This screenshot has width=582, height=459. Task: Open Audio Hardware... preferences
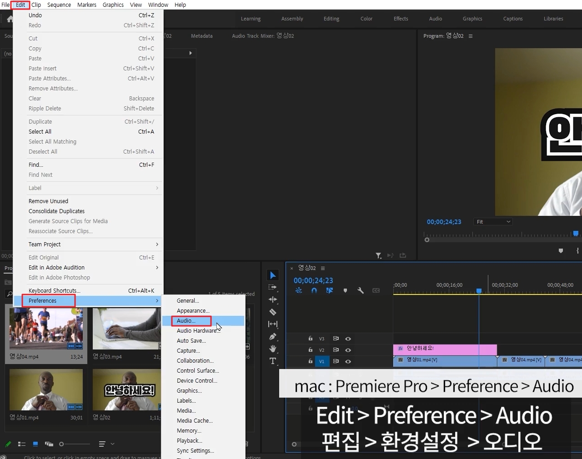tap(203, 331)
